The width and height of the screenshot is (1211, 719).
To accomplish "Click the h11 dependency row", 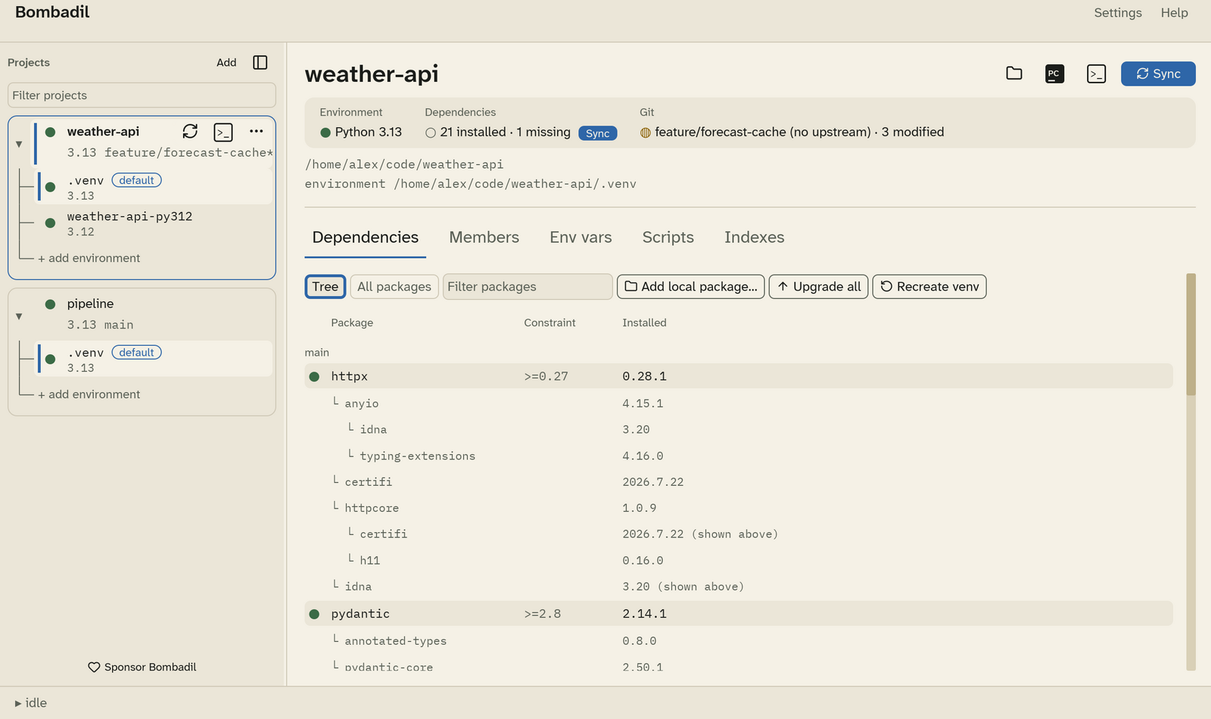I will tap(739, 560).
